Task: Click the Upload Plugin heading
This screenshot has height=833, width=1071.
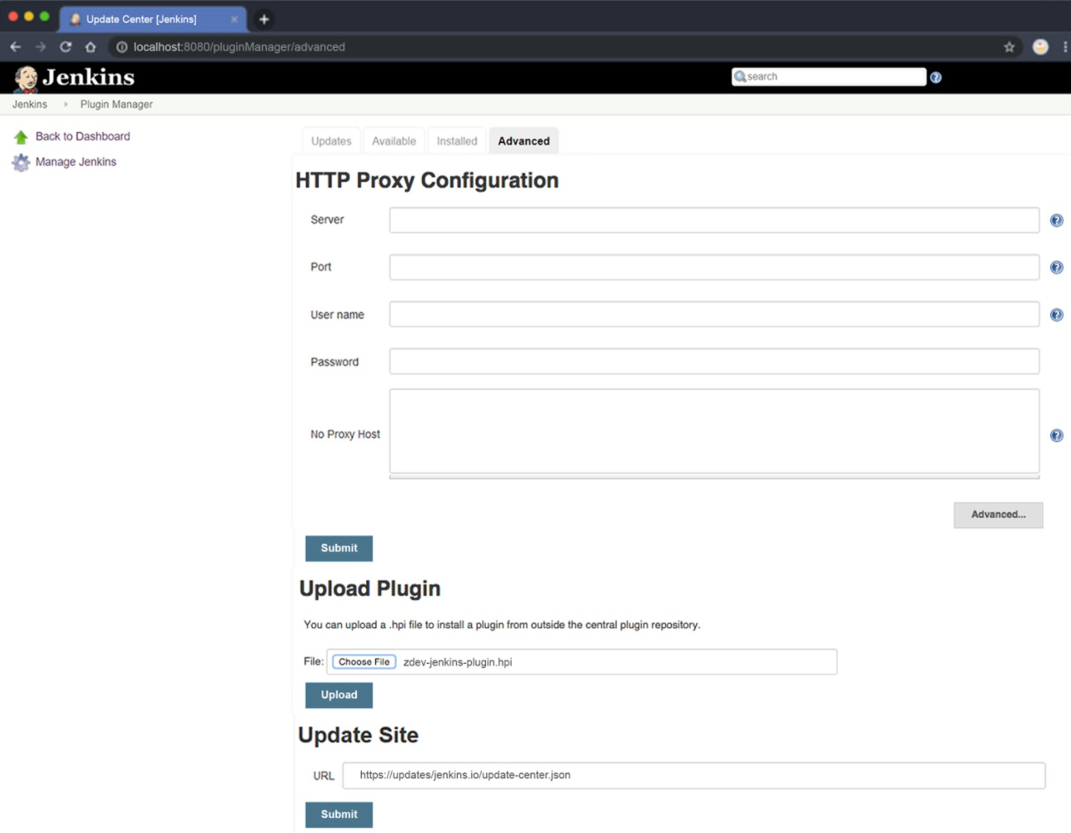Action: 370,589
